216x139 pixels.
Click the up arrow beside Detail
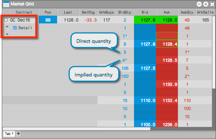[x=7, y=27]
